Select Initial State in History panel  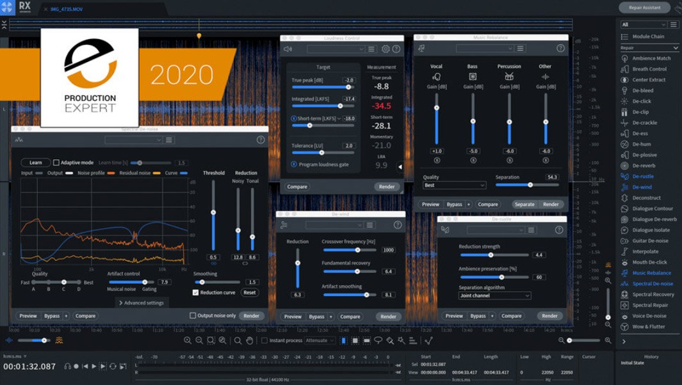633,363
